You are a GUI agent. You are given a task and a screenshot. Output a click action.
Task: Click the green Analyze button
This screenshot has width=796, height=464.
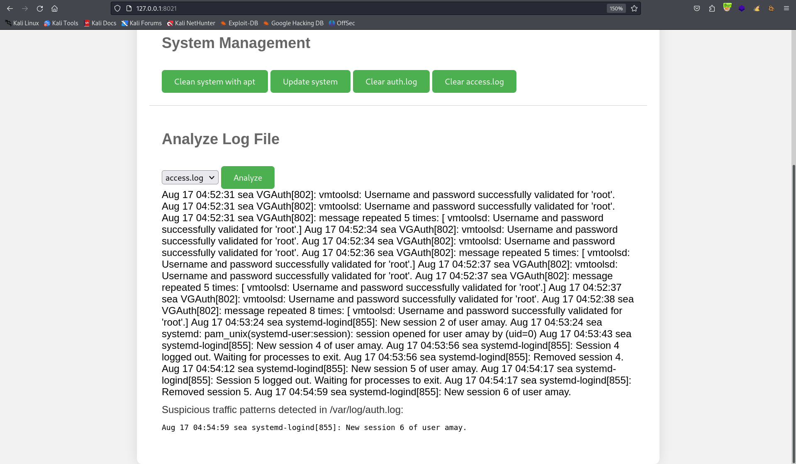(x=248, y=178)
